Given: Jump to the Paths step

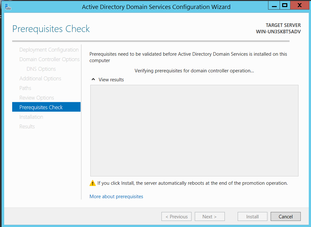Looking at the screenshot, I should click(x=25, y=88).
